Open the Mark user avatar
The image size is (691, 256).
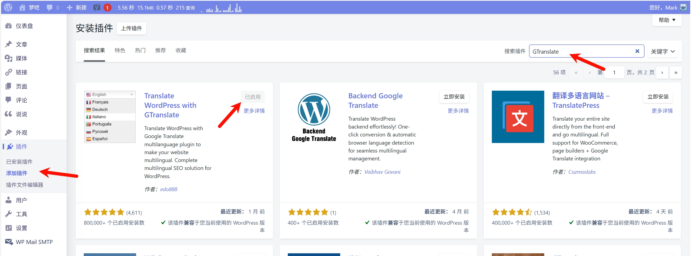tap(683, 7)
